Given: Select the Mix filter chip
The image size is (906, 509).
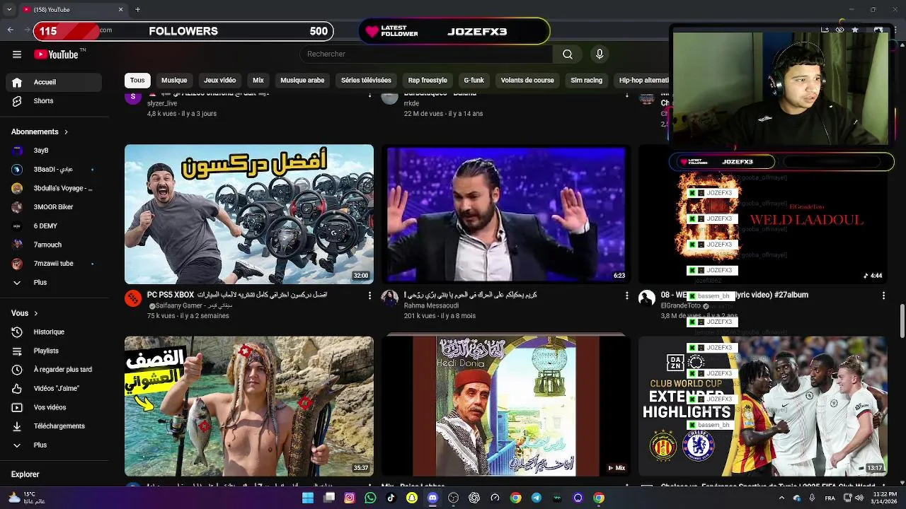Looking at the screenshot, I should pos(258,81).
